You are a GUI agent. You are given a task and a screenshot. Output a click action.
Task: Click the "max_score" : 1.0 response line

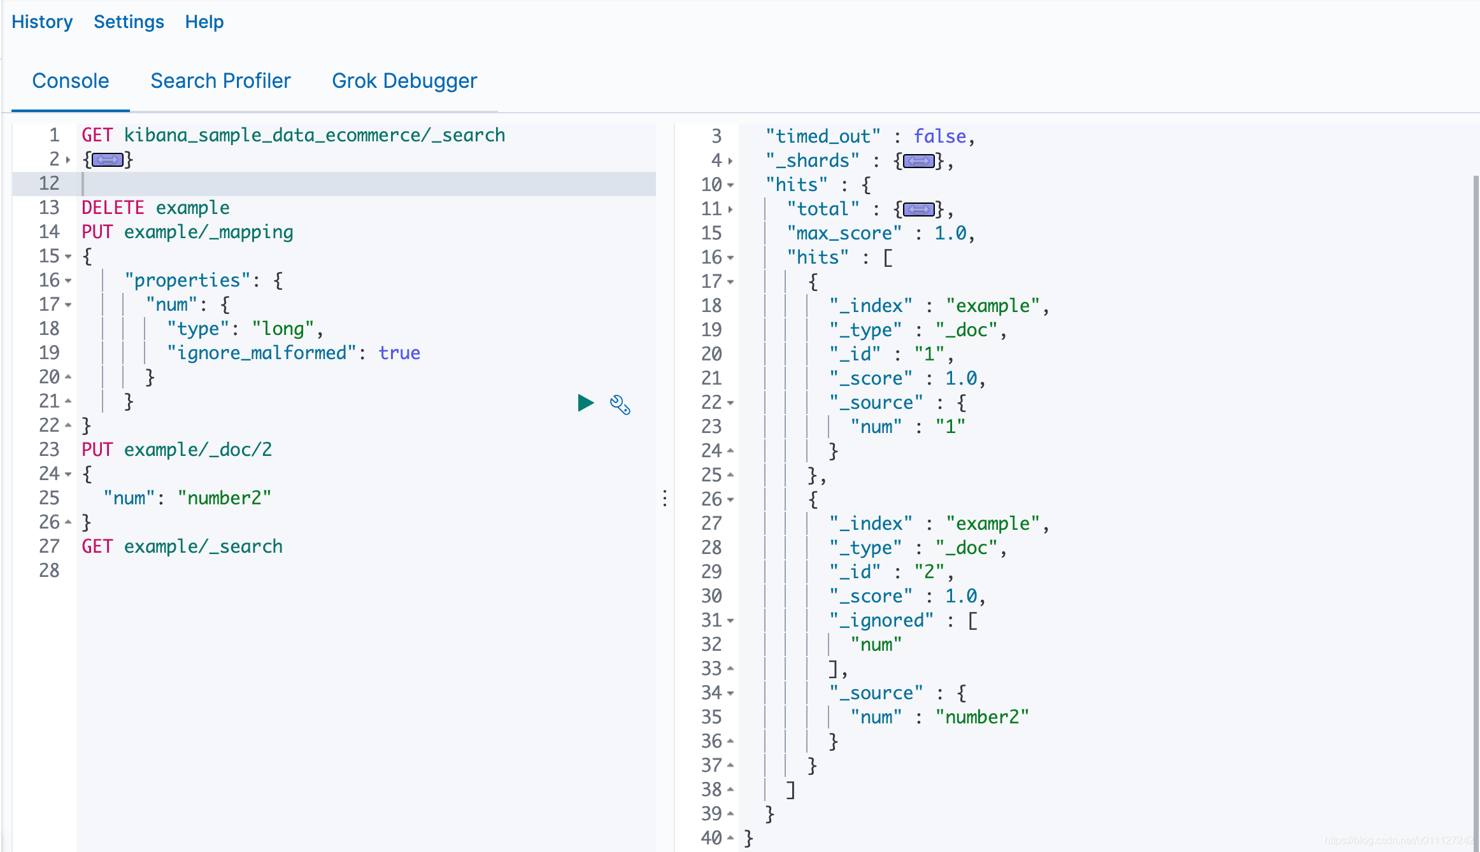pos(881,234)
